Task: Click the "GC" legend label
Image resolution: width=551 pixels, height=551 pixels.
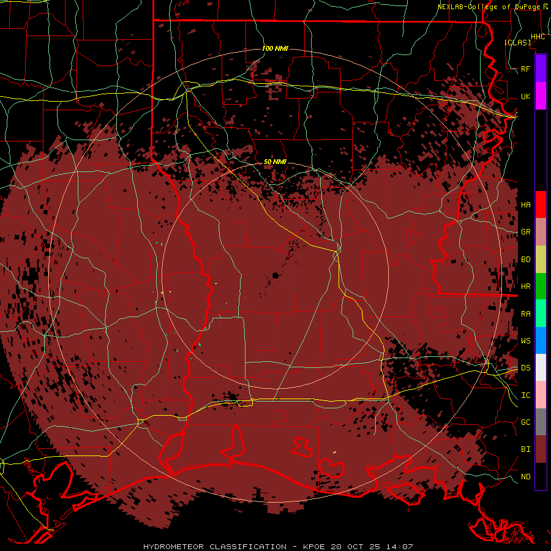Action: pyautogui.click(x=525, y=422)
